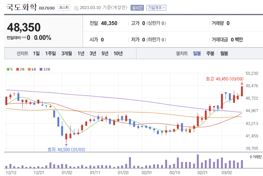The width and height of the screenshot is (263, 176).
Task: Click the 국도화학 stock name title
Action: tap(21, 7)
